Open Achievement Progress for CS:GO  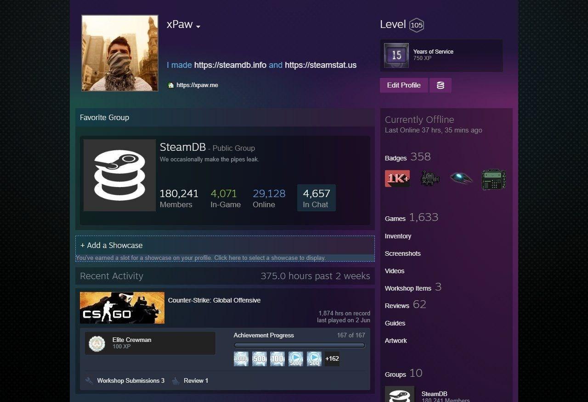pyautogui.click(x=264, y=335)
